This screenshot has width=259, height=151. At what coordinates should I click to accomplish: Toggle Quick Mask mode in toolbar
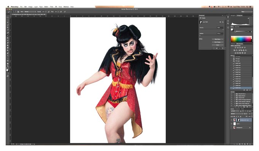pos(8,74)
